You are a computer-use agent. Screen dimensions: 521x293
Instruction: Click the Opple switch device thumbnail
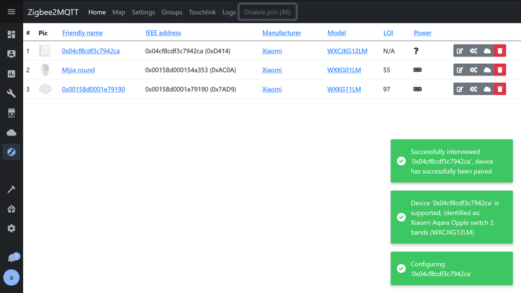[45, 51]
